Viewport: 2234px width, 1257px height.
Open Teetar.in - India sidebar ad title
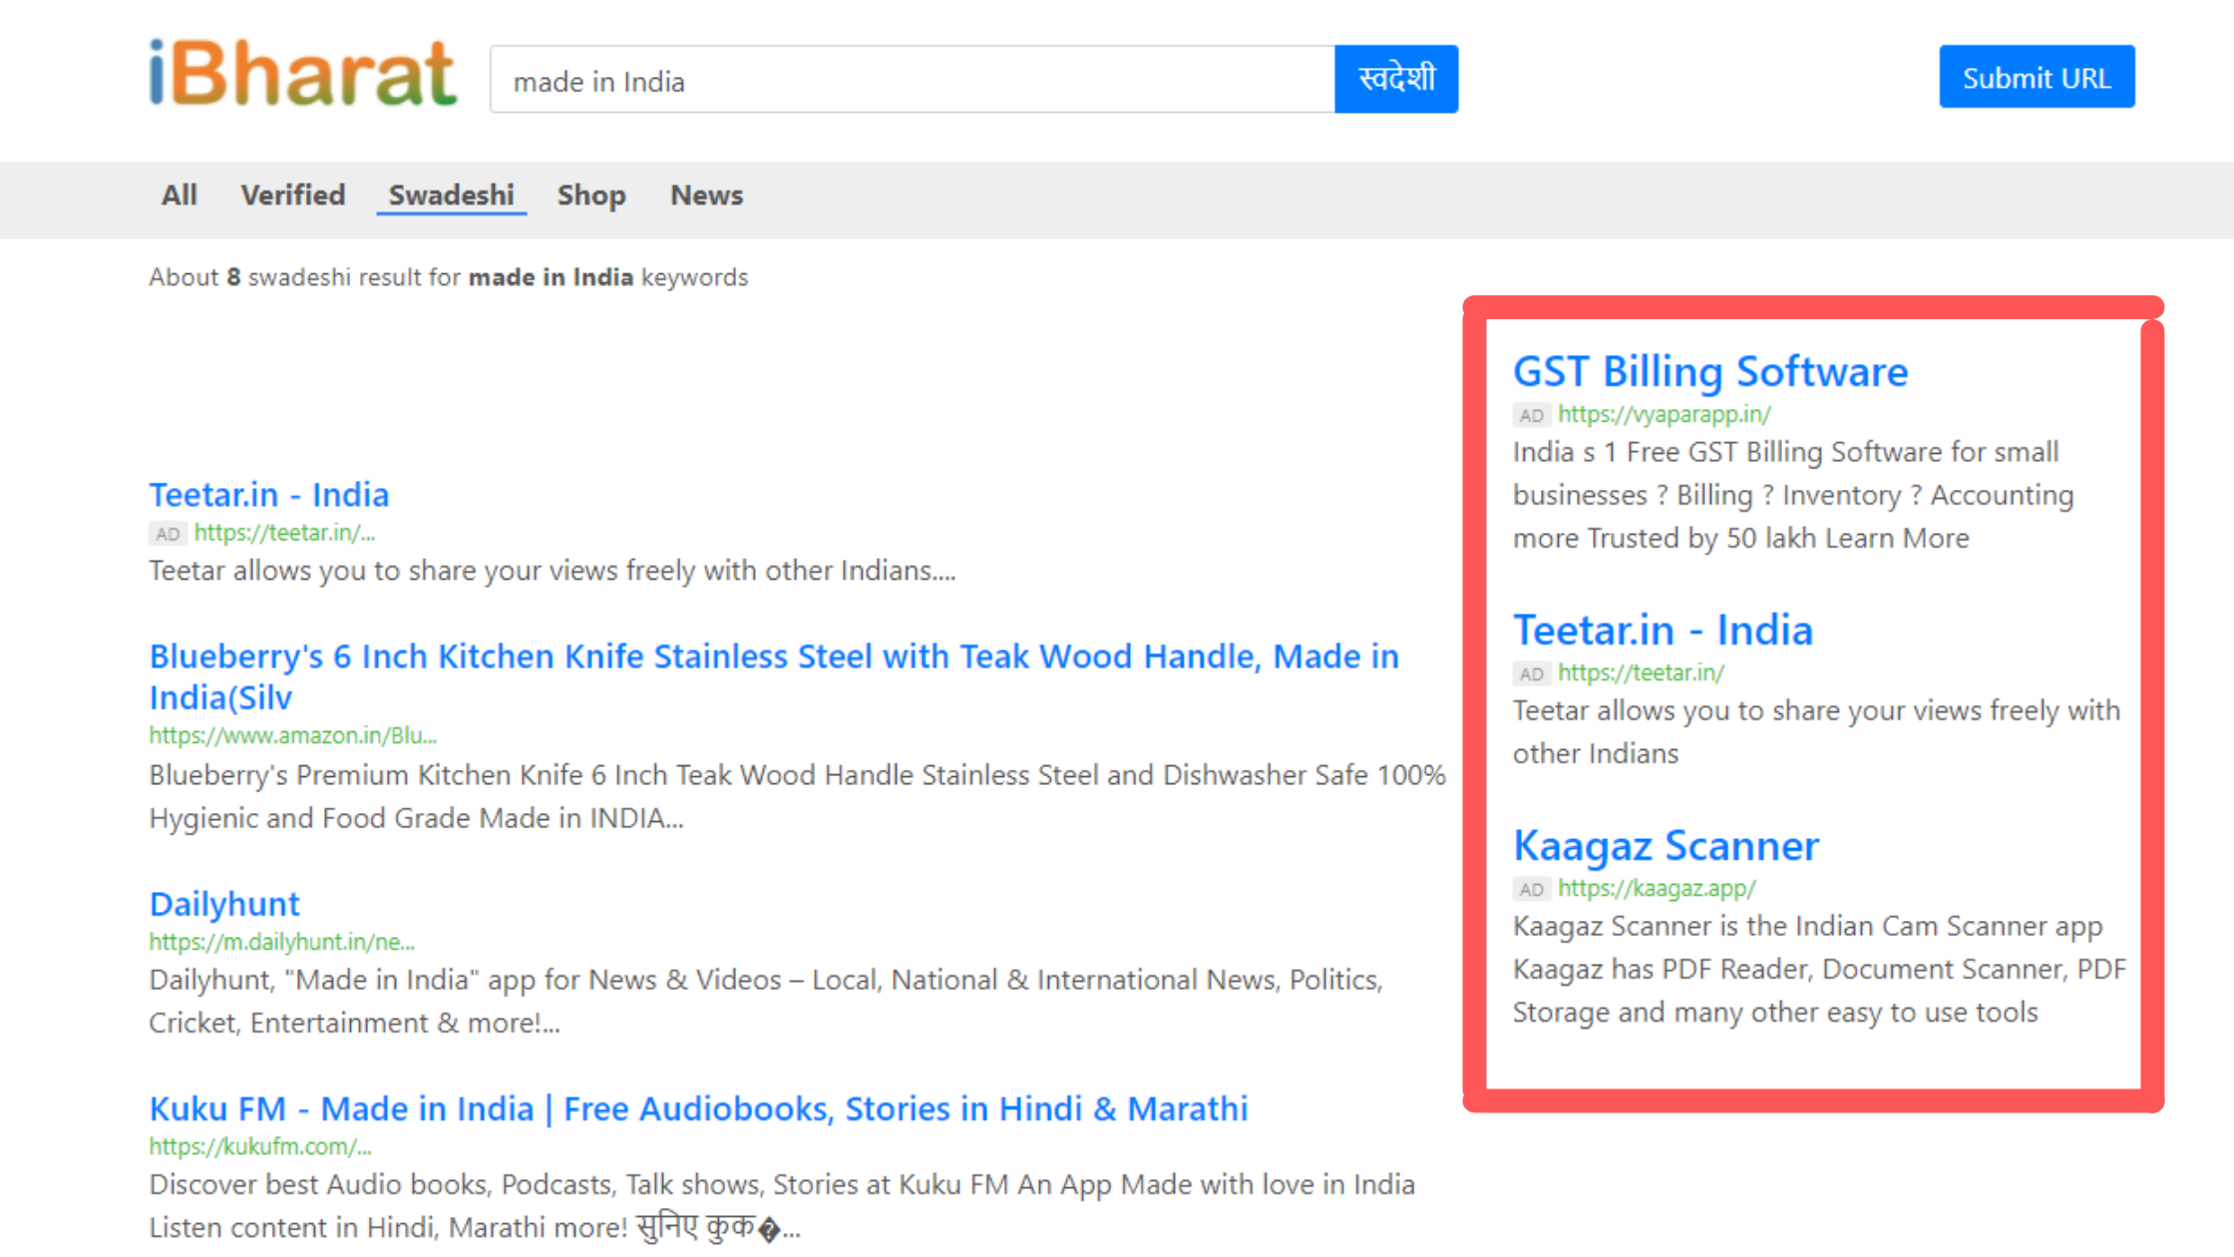1663,630
